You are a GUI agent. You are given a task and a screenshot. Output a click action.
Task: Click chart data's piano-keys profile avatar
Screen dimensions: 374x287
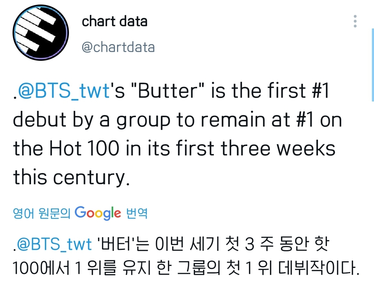point(41,32)
